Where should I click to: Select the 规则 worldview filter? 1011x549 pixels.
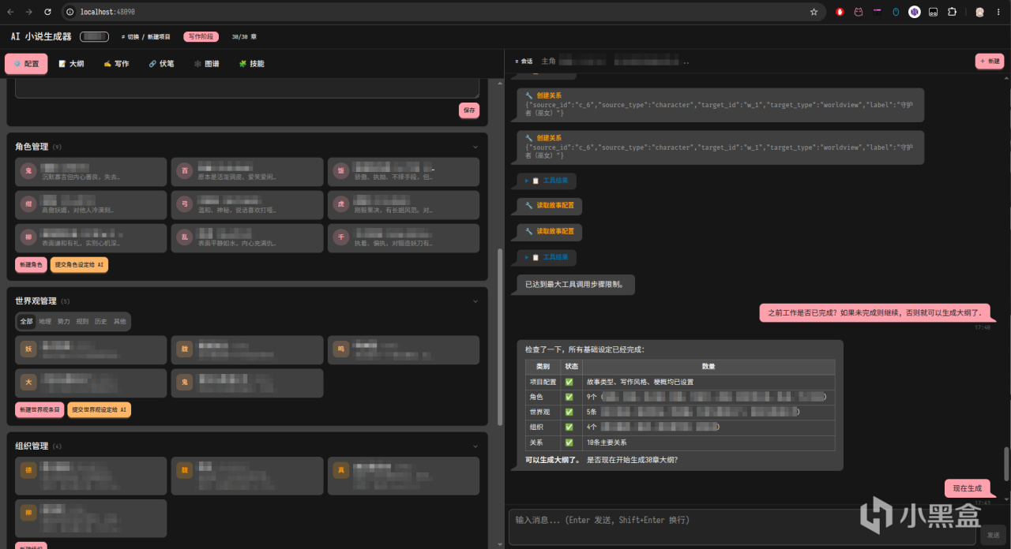[x=82, y=322]
